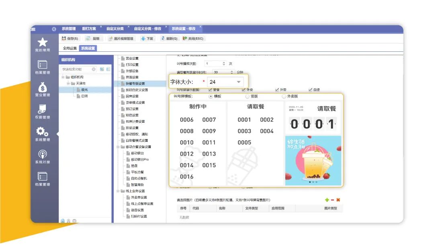Remove an image with the red minus icon
434x246 pixels.
[332, 200]
